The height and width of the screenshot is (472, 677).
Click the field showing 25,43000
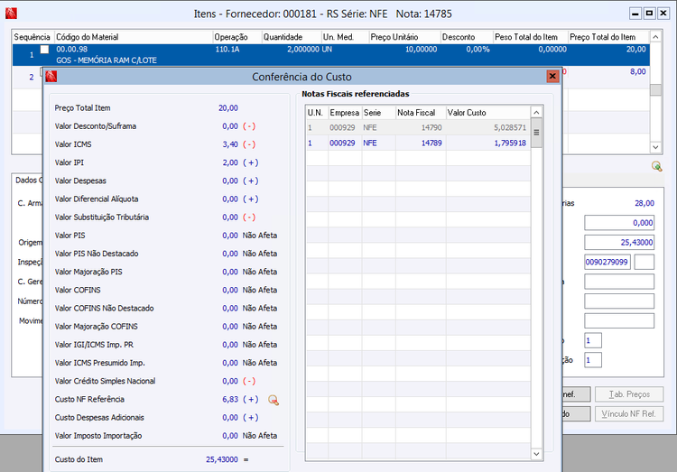pos(619,242)
